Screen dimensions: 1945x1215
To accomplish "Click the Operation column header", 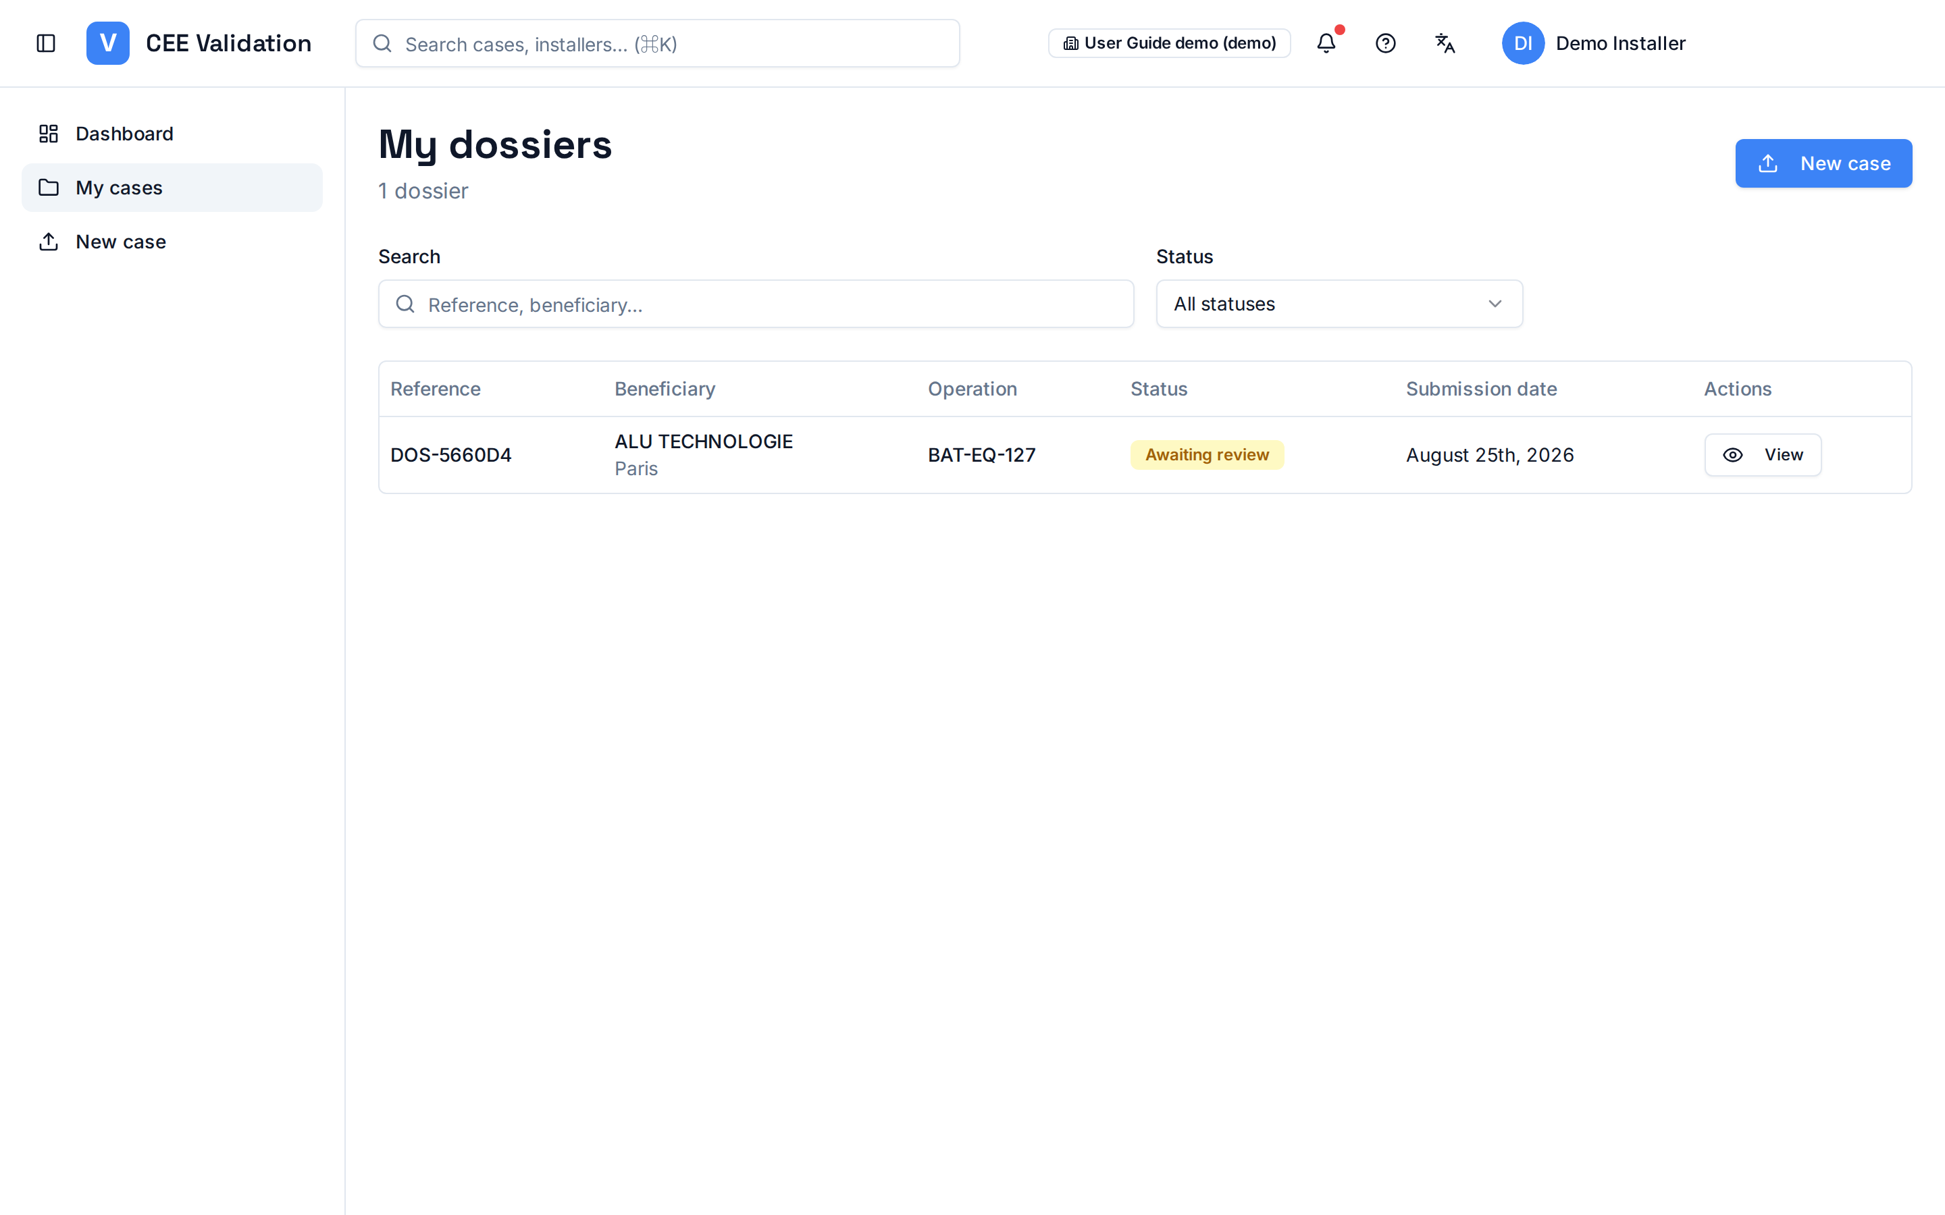I will [972, 389].
